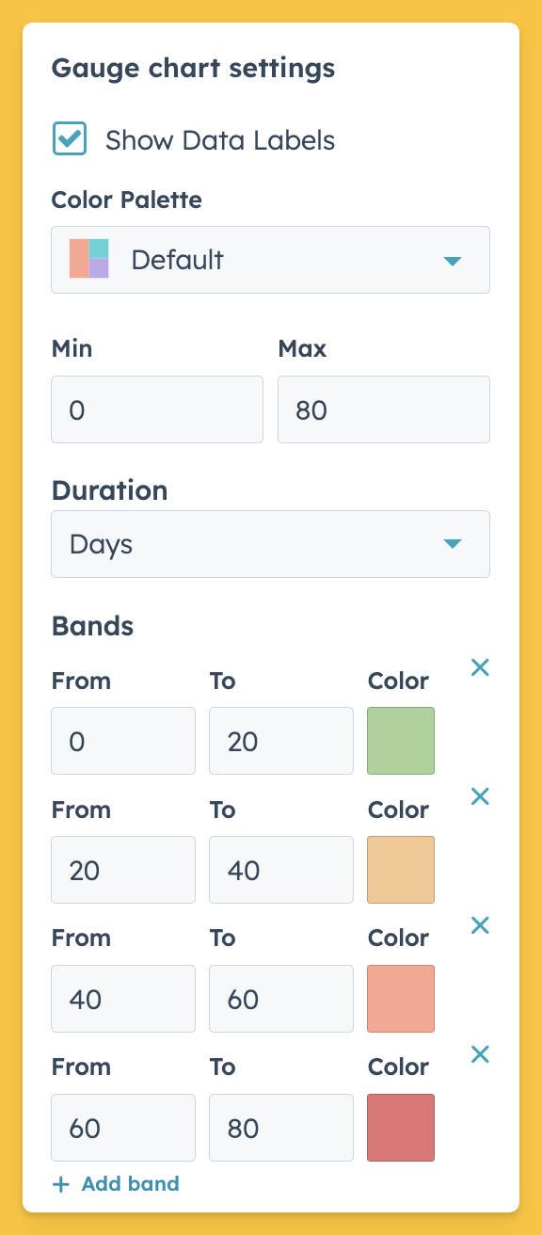The height and width of the screenshot is (1235, 542).
Task: Delete the 60 to 80 band
Action: click(x=480, y=1054)
